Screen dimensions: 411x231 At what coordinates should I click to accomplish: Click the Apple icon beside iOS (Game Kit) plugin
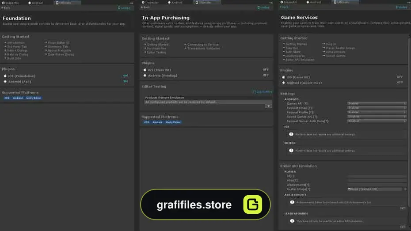[283, 77]
